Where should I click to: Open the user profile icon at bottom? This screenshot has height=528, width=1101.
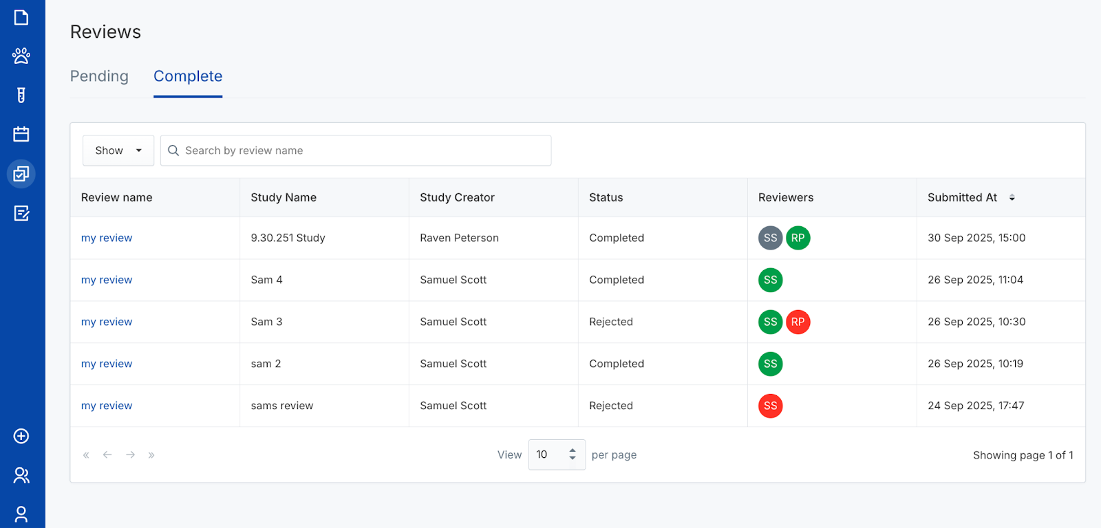pos(21,514)
